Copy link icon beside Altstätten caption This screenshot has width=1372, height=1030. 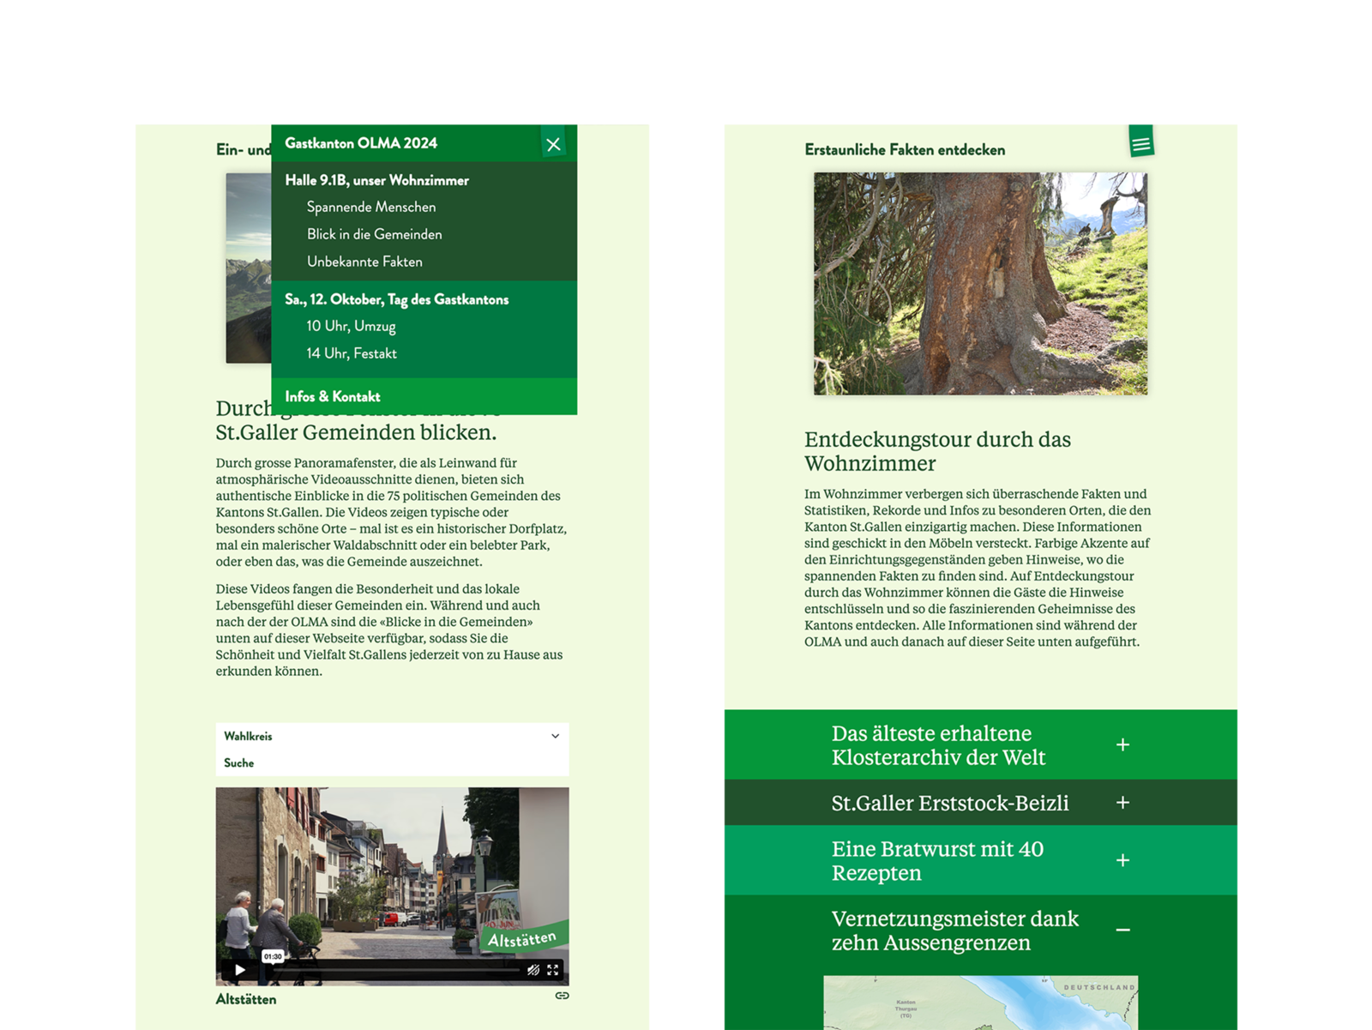click(562, 996)
